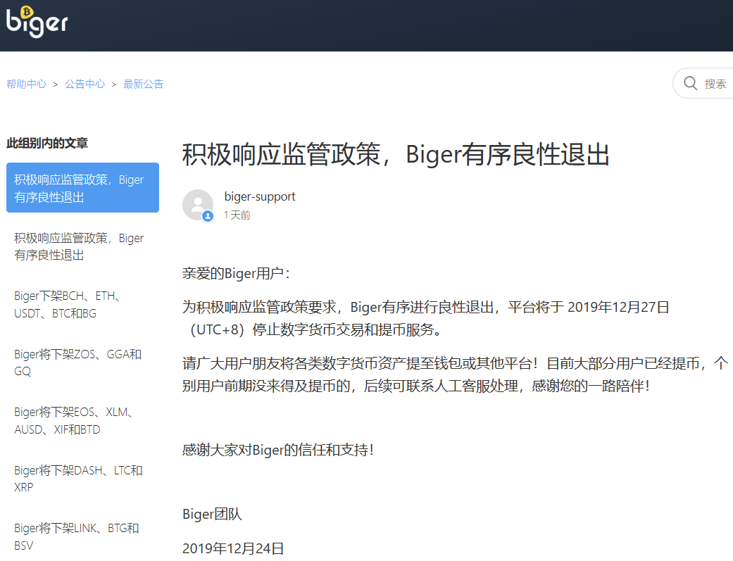Go to the 最新公告 breadcrumb link
The image size is (733, 561).
tap(143, 84)
